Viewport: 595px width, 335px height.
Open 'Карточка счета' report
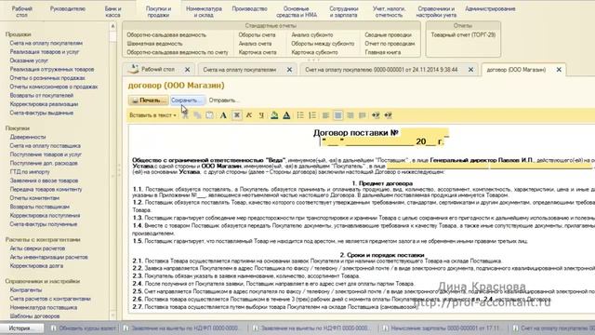pos(258,52)
